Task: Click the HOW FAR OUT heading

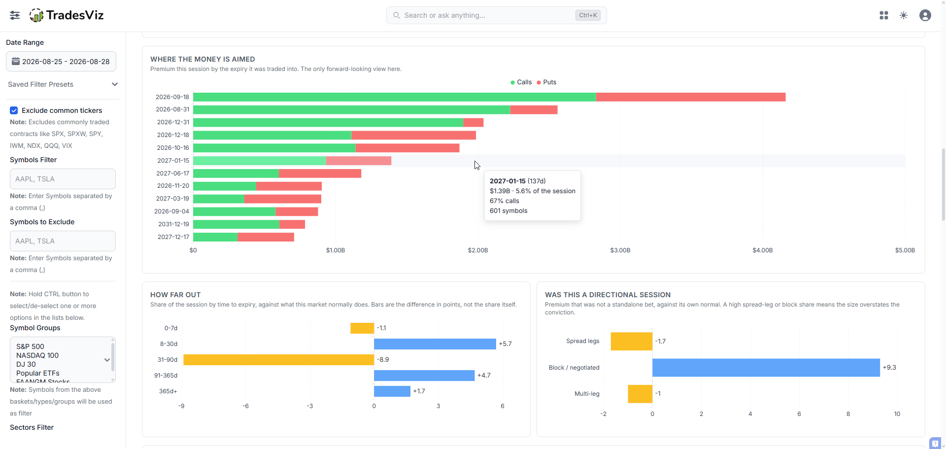Action: coord(175,295)
